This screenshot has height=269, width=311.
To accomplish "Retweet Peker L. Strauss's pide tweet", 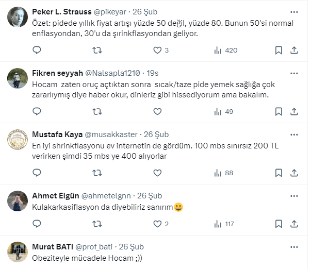I will 96,50.
